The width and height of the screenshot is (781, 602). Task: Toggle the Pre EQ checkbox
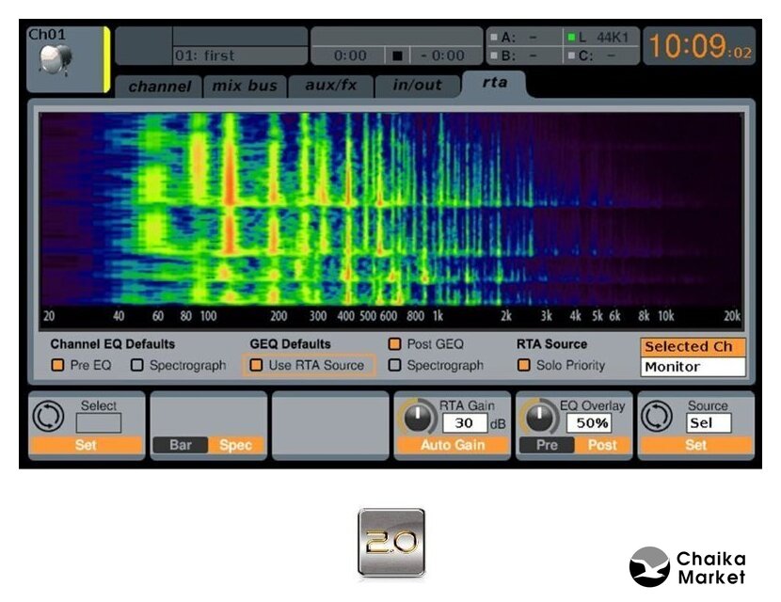pos(58,365)
